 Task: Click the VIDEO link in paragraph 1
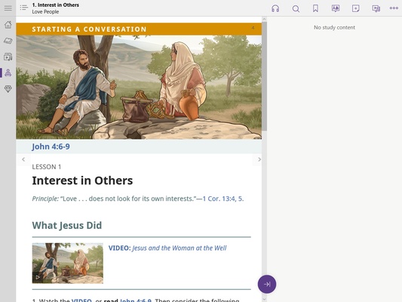81,300
